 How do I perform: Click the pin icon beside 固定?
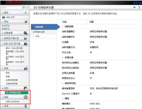coord(26,13)
